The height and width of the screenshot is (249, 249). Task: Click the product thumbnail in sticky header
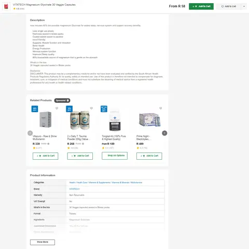pos(6,6)
